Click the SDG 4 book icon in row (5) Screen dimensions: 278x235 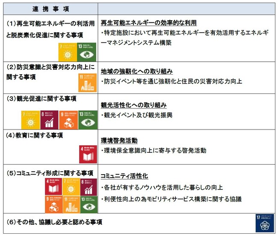tap(53, 187)
